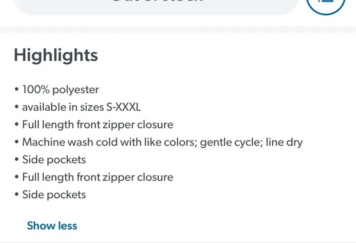Image resolution: width=356 pixels, height=243 pixels.
Task: Click the bullet dot before Machine wash cold
Action: coord(17,142)
